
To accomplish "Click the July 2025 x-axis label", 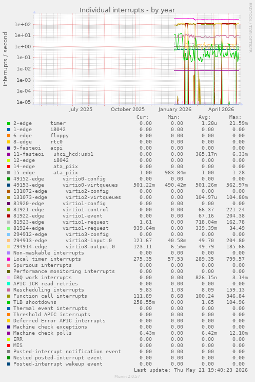I will pos(81,110).
